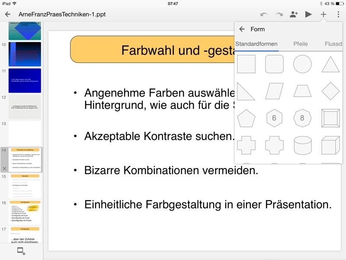Viewport: 346px width, 260px height.
Task: Insert the rounded rectangle shape
Action: [274, 64]
